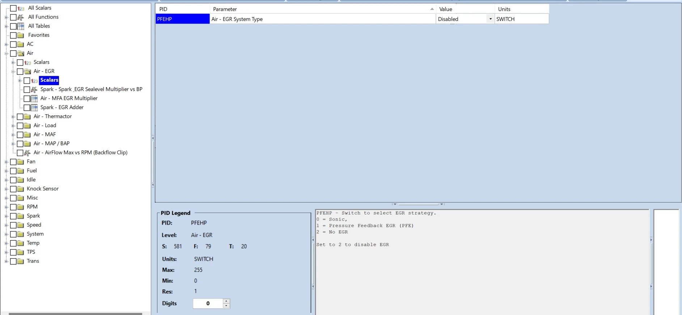The width and height of the screenshot is (682, 315).
Task: Click the Spark folder icon
Action: (21, 216)
